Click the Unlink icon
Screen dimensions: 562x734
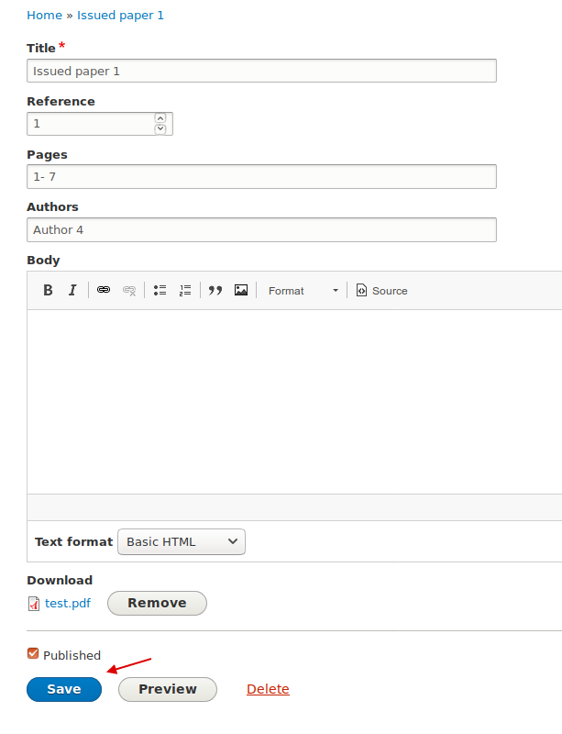pos(129,290)
